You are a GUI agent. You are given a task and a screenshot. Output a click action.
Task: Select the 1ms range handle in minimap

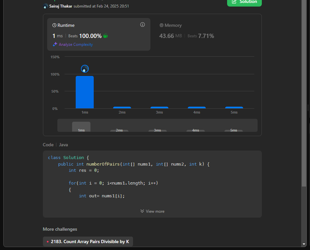[81, 127]
